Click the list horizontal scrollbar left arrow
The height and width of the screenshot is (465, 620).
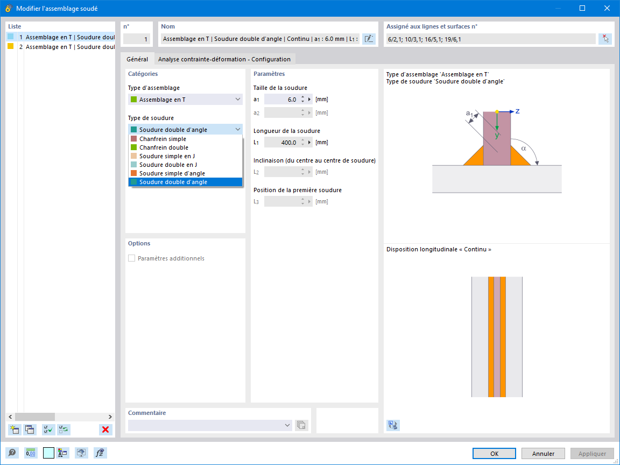[x=11, y=417]
